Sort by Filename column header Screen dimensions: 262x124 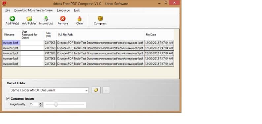[x=11, y=35]
